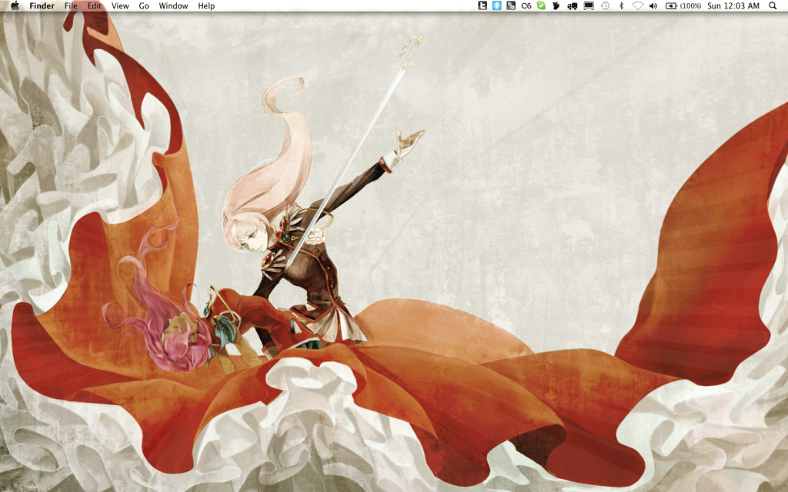
Task: Open the Apple menu
Action: point(15,6)
